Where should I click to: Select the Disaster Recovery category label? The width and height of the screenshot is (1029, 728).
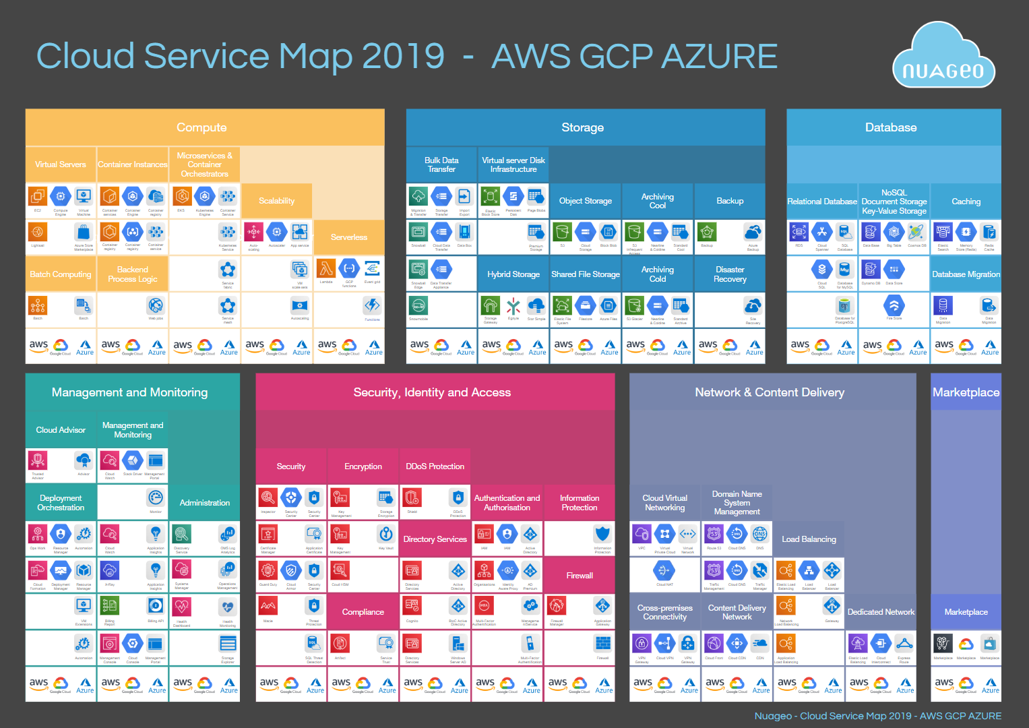pos(730,274)
